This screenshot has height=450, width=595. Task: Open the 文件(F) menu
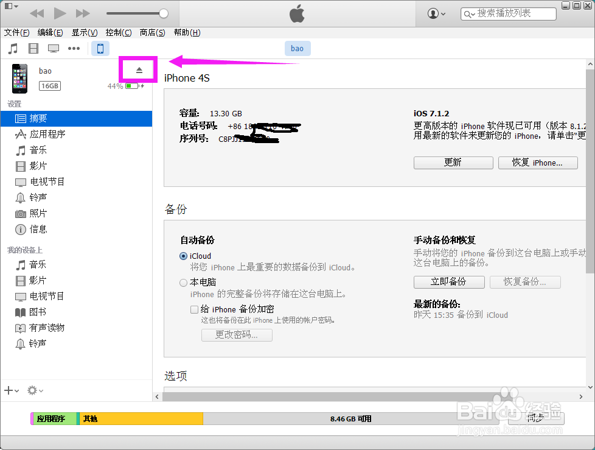(16, 33)
